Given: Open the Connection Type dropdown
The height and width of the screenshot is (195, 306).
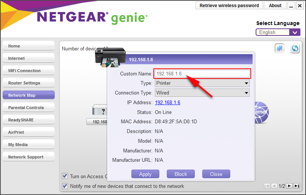Looking at the screenshot, I should [202, 93].
